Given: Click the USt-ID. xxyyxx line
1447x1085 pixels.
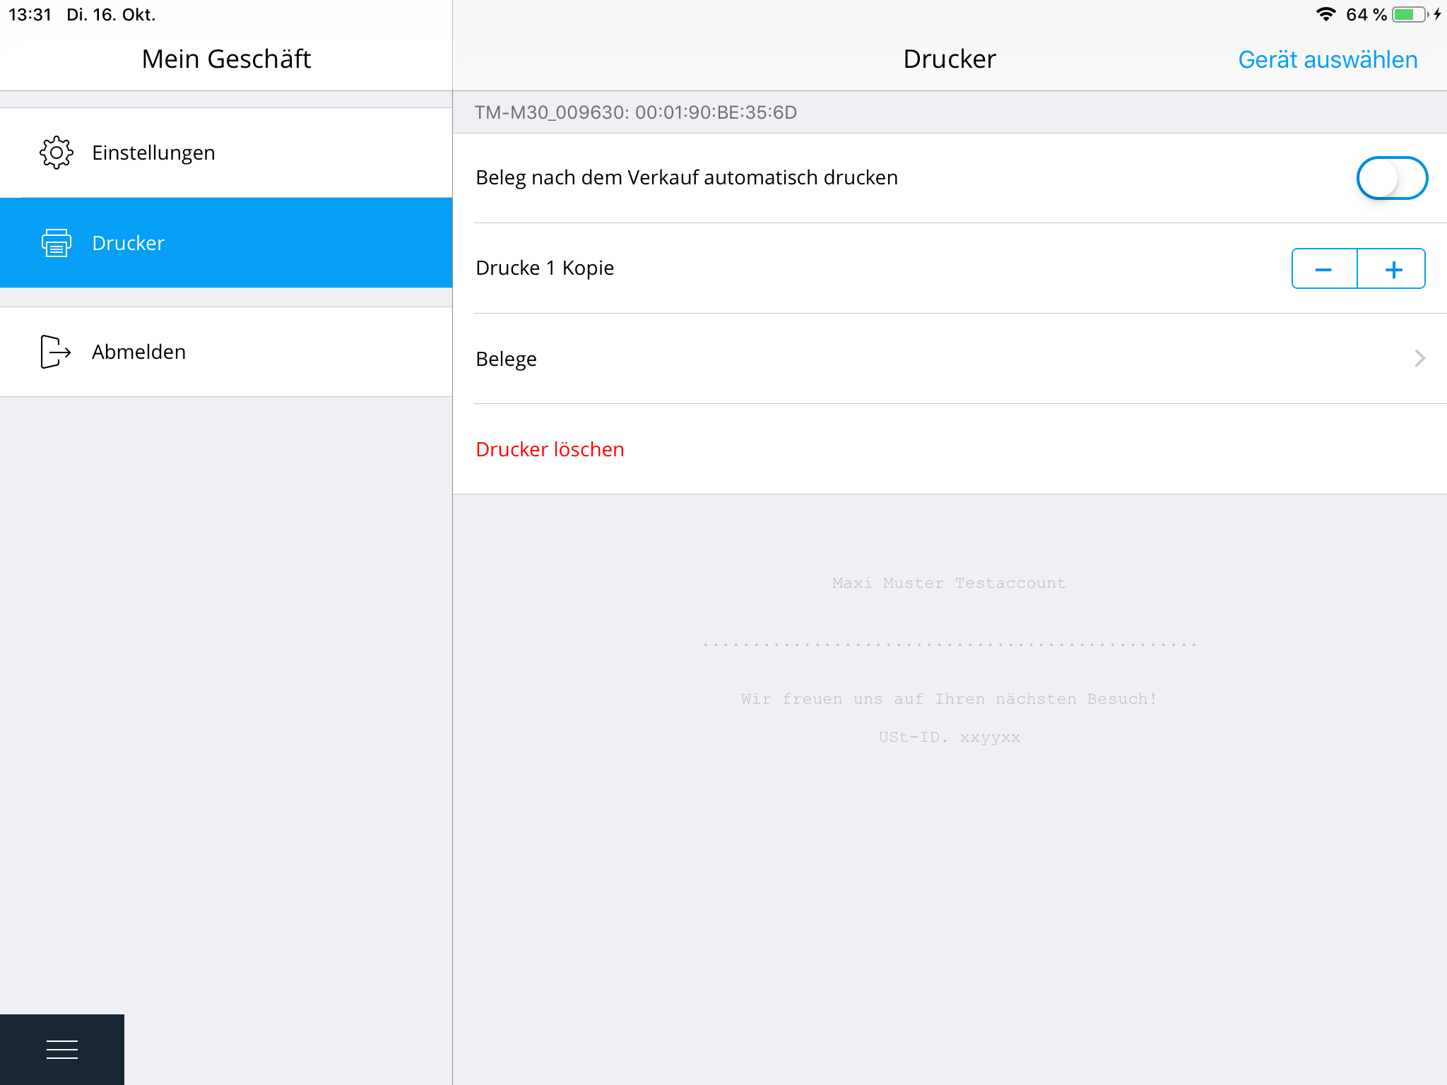Looking at the screenshot, I should (x=949, y=737).
